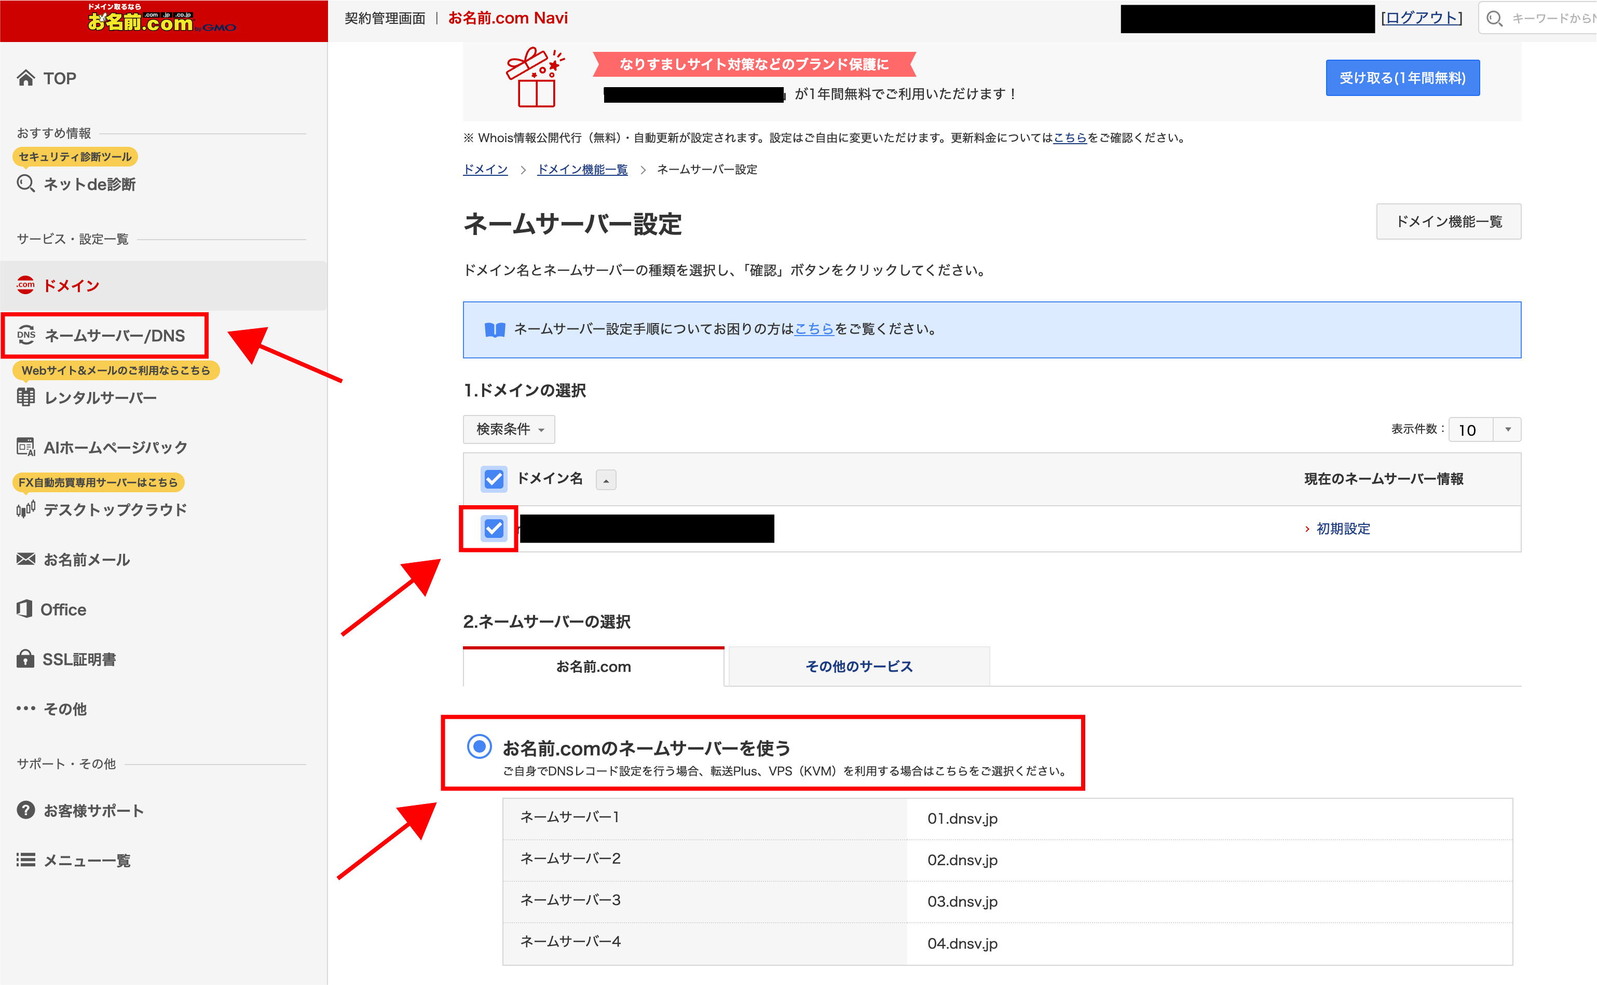Click the 01.dnsv.jp nameserver value

(x=962, y=818)
